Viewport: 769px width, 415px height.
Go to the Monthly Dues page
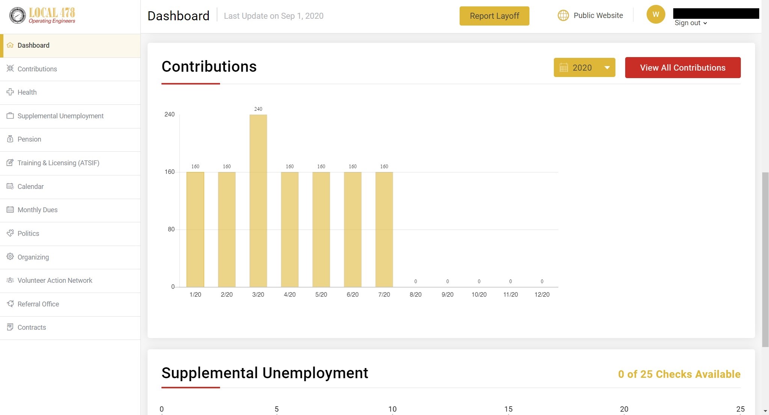[38, 210]
